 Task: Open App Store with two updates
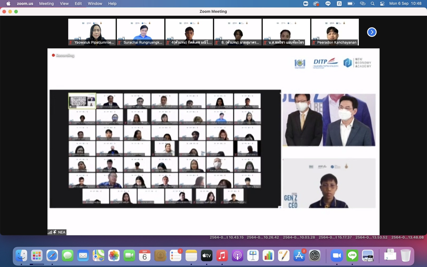pyautogui.click(x=299, y=255)
